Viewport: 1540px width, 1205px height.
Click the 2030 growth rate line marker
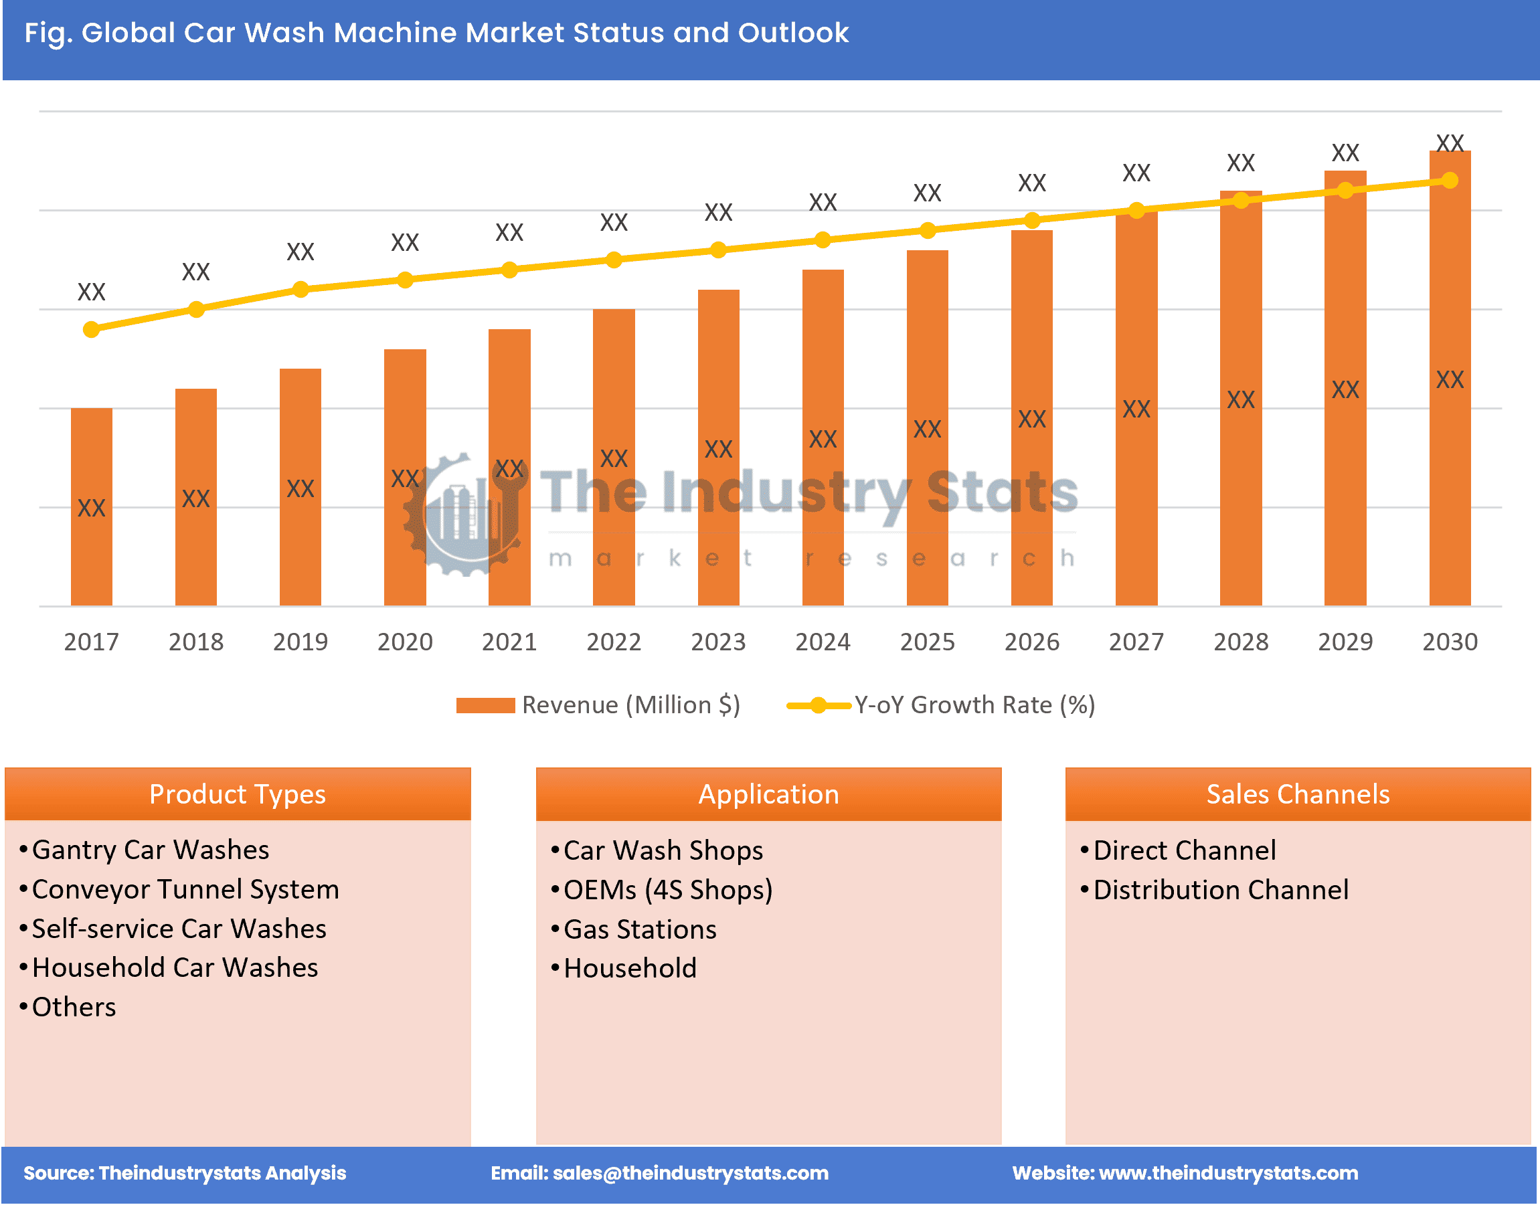(x=1450, y=181)
